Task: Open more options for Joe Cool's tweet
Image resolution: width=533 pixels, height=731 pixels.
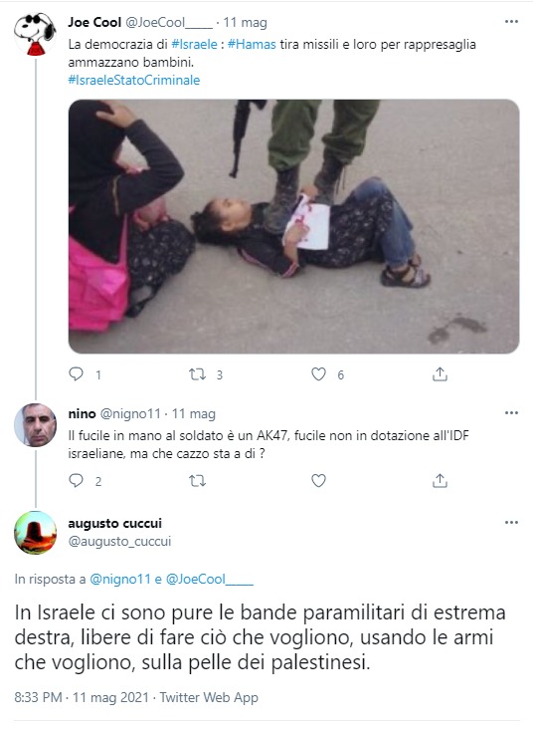Action: coord(511,22)
